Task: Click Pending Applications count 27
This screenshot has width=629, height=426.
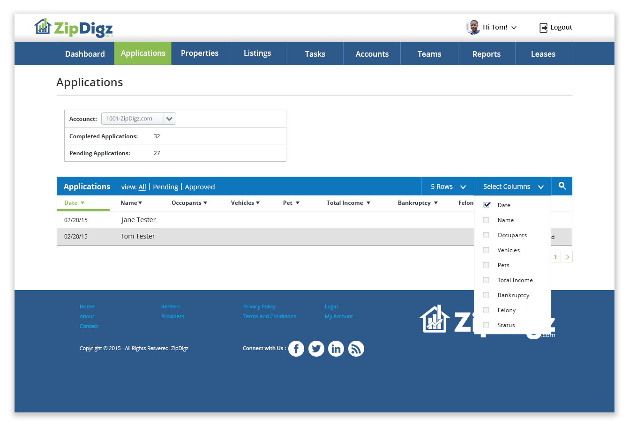Action: pyautogui.click(x=157, y=153)
